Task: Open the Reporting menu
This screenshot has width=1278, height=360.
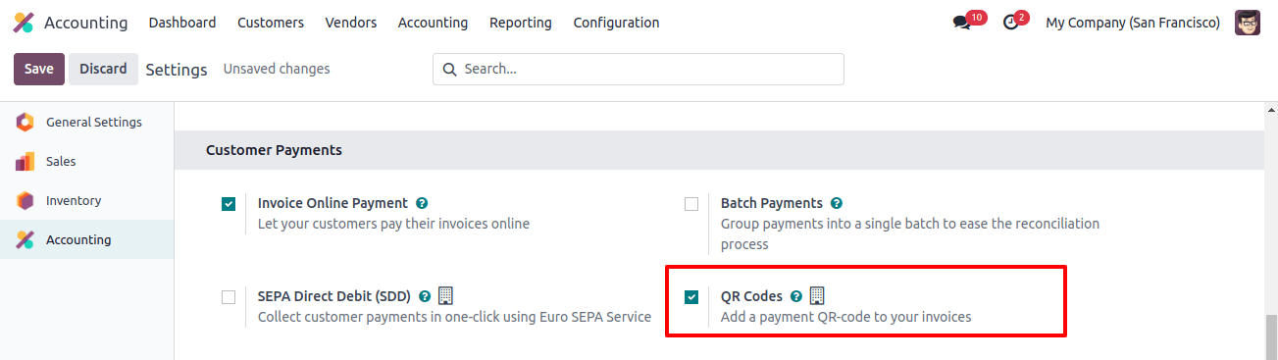Action: (521, 23)
